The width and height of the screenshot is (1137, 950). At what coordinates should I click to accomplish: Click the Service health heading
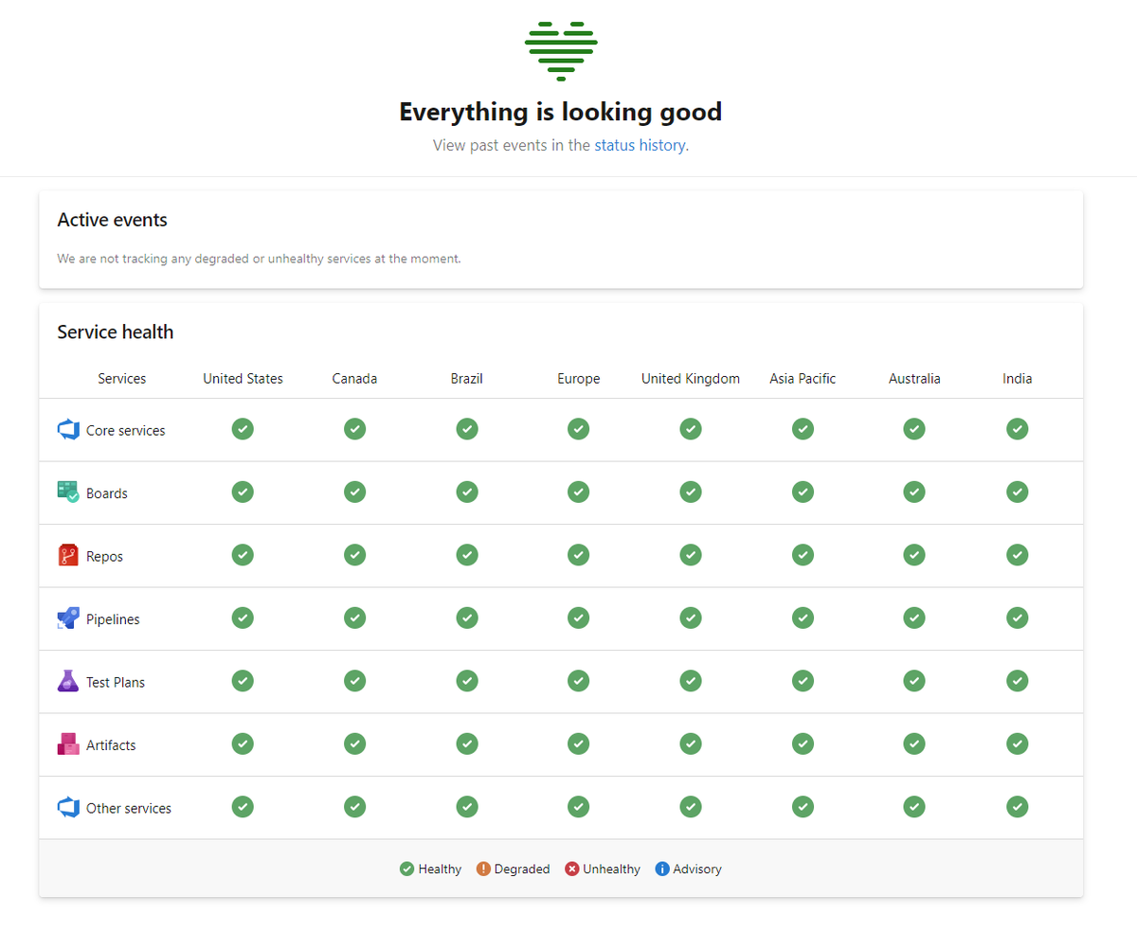[x=116, y=332]
